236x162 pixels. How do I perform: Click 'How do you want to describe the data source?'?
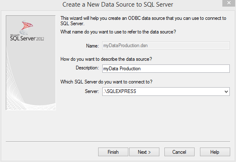coord(106,59)
